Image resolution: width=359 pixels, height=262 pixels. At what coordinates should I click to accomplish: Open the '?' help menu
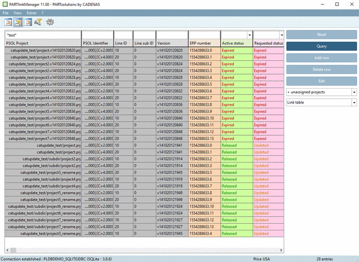point(43,12)
